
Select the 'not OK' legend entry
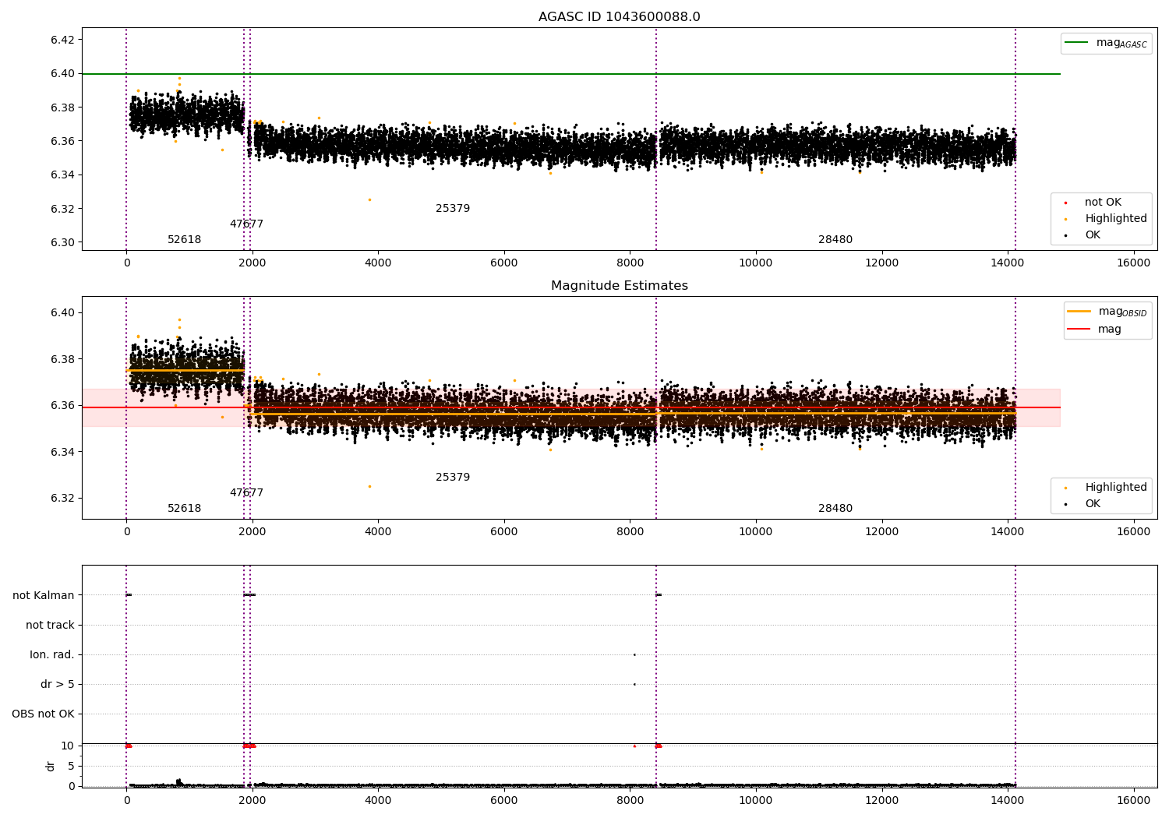click(x=1103, y=203)
